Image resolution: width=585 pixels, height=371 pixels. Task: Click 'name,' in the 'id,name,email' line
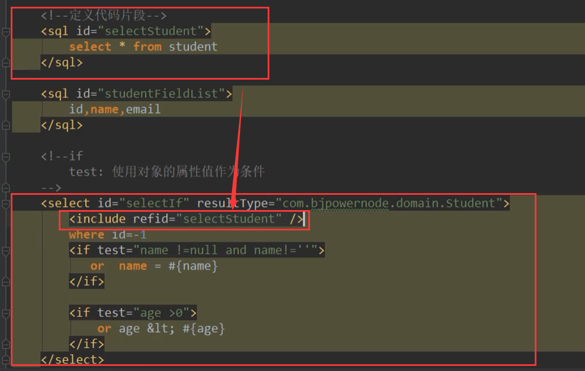(x=108, y=110)
